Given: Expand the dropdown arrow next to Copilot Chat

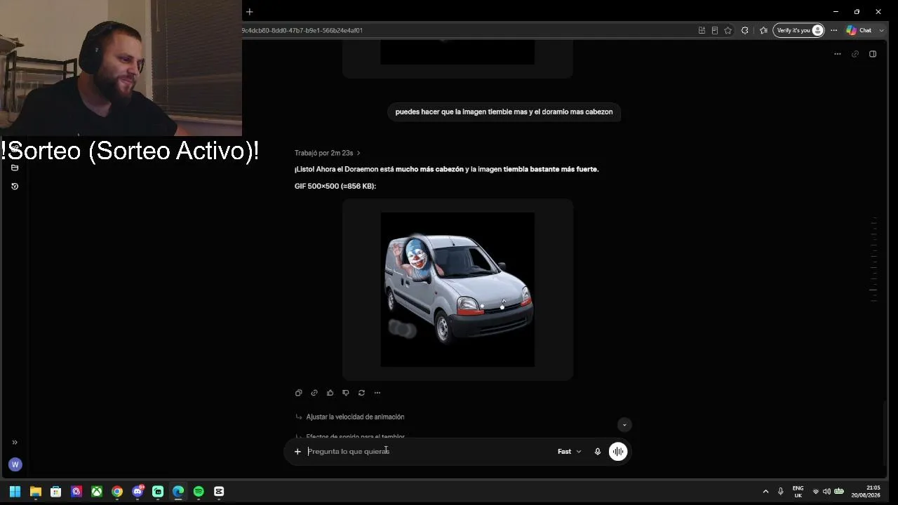Looking at the screenshot, I should click(x=882, y=30).
